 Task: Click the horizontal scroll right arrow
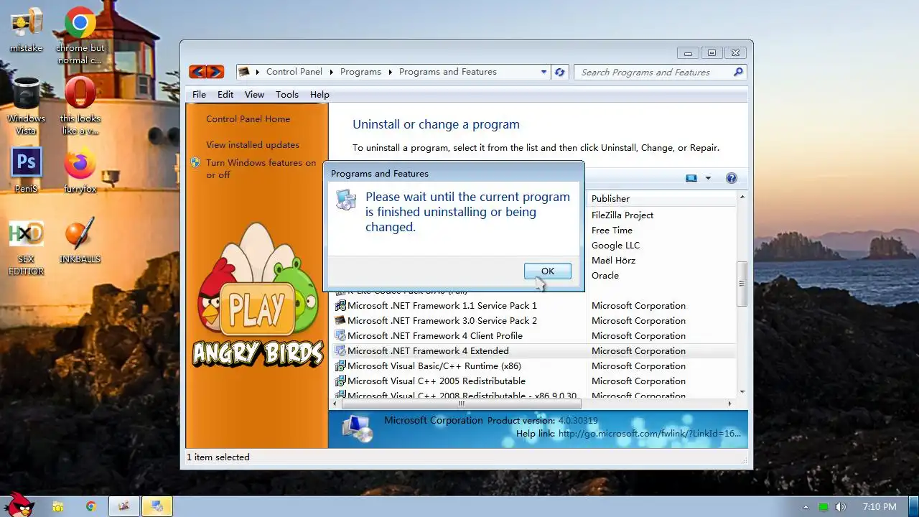(730, 404)
